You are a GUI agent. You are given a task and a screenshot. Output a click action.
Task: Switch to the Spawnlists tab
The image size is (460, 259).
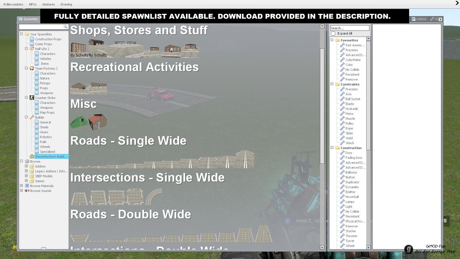point(28,19)
